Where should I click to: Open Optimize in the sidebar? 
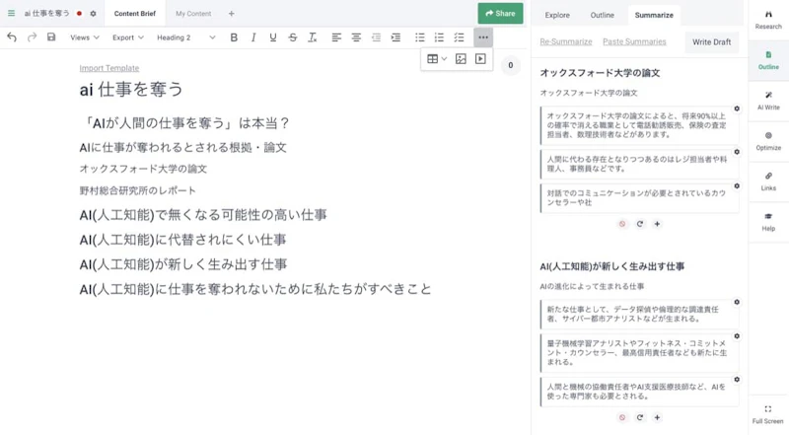pos(768,141)
